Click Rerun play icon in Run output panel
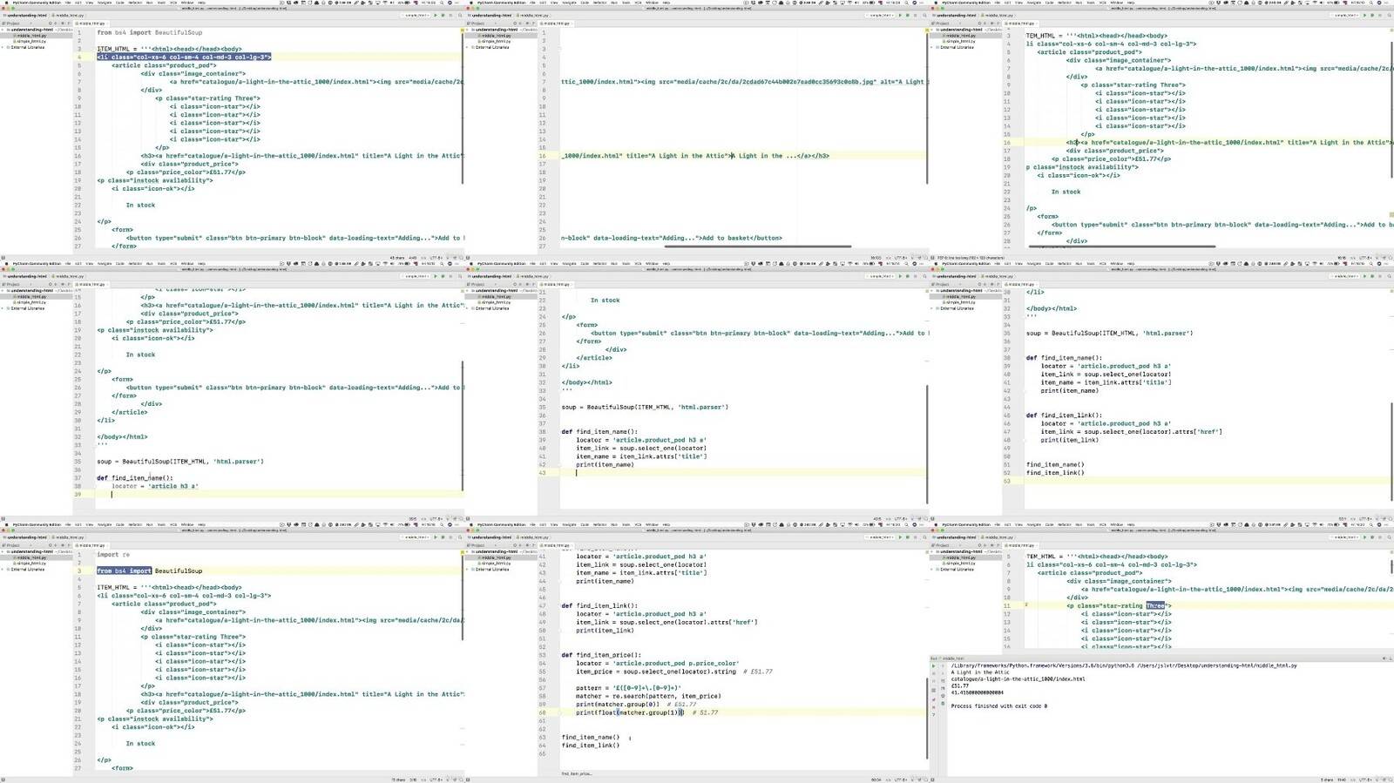 pyautogui.click(x=933, y=665)
